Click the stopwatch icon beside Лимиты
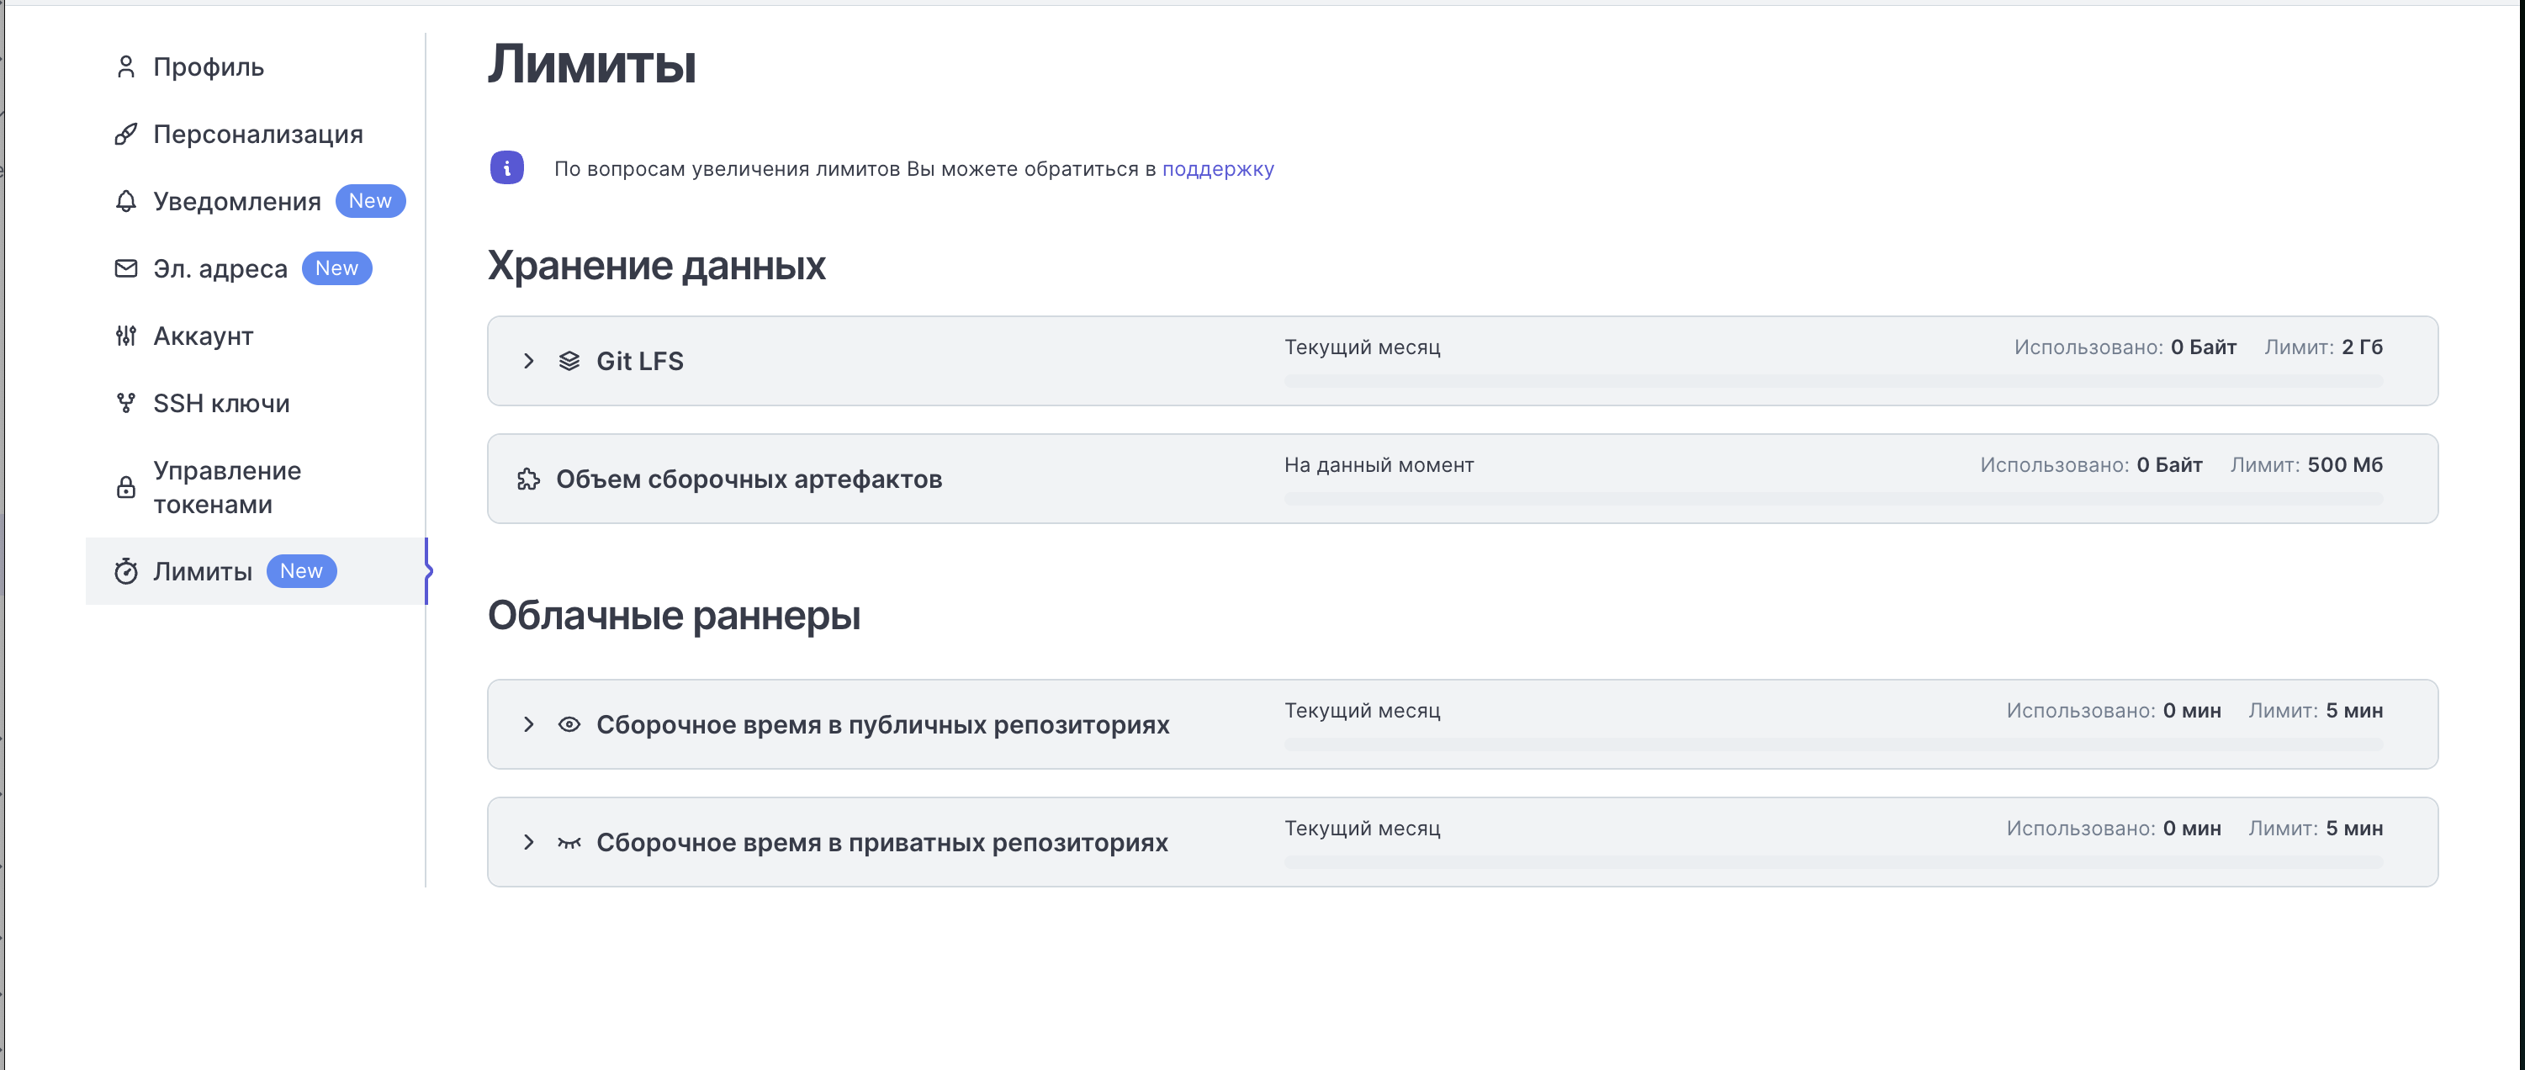This screenshot has height=1070, width=2525. coord(125,572)
